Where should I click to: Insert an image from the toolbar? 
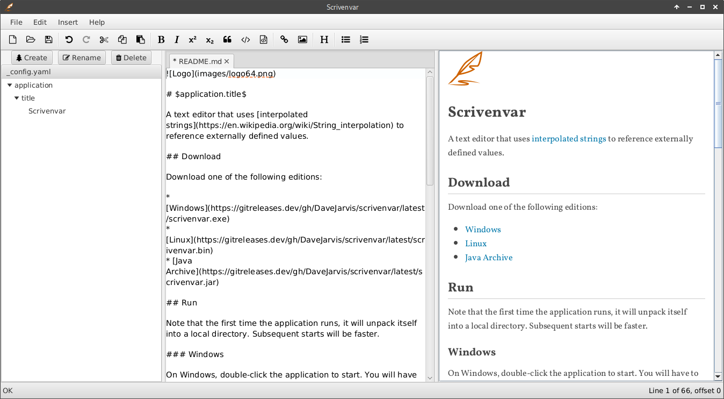[x=302, y=39]
